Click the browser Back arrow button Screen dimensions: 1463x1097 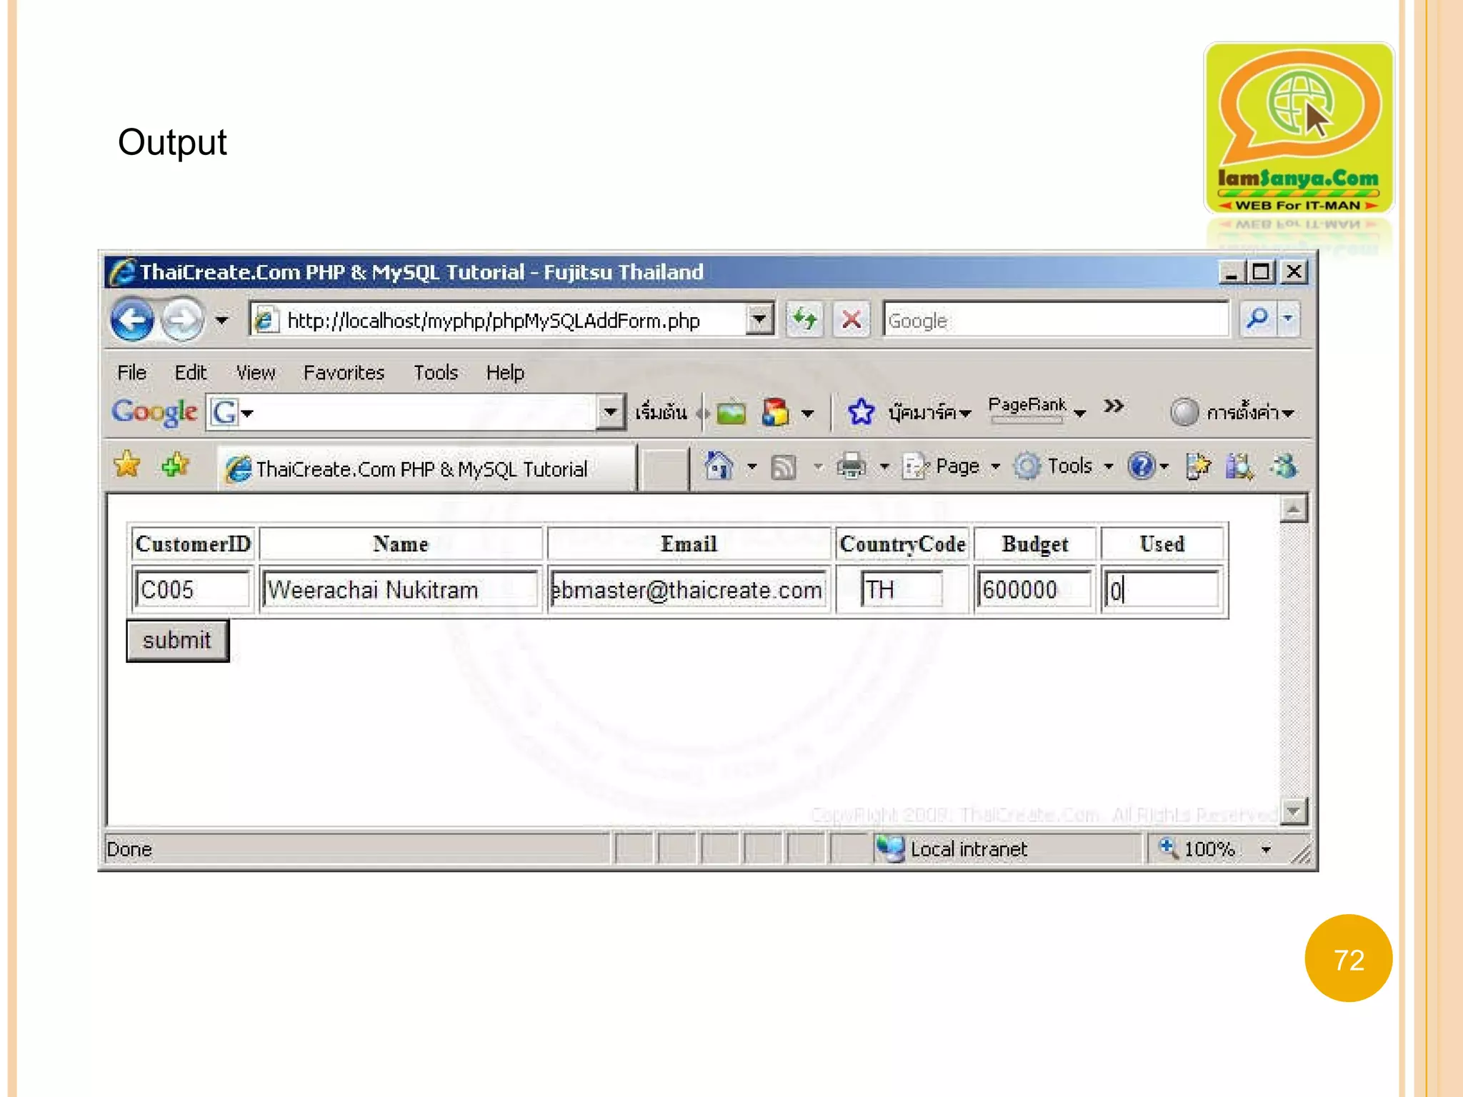coord(133,319)
